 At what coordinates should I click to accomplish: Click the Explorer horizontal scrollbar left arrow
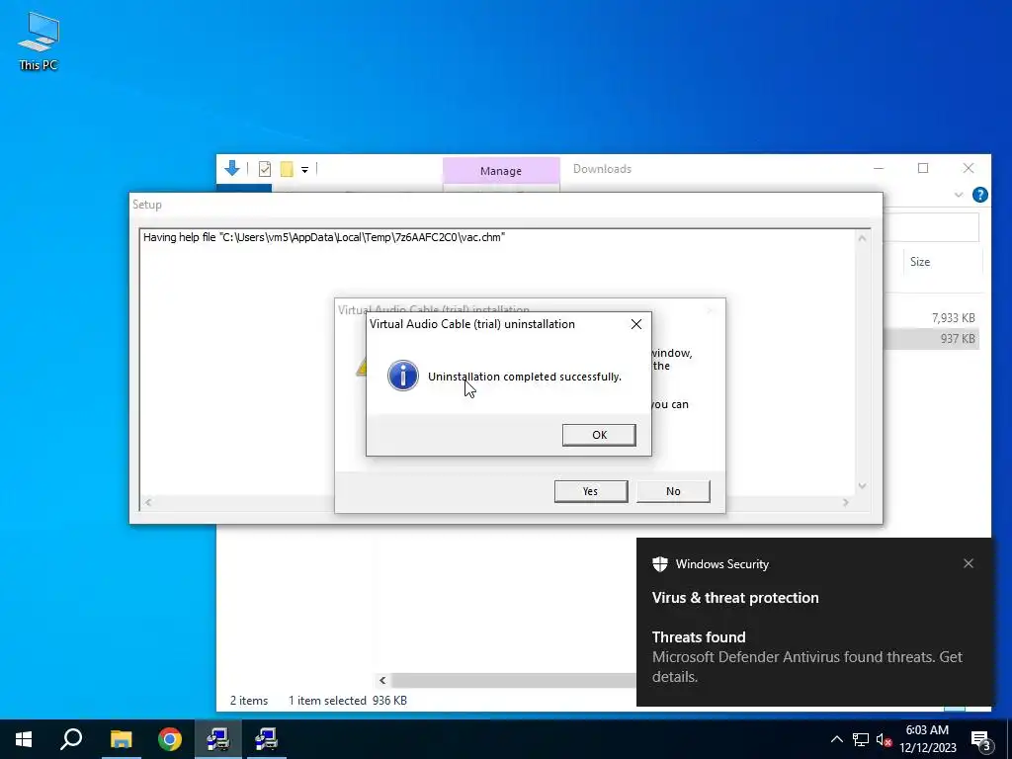[382, 680]
